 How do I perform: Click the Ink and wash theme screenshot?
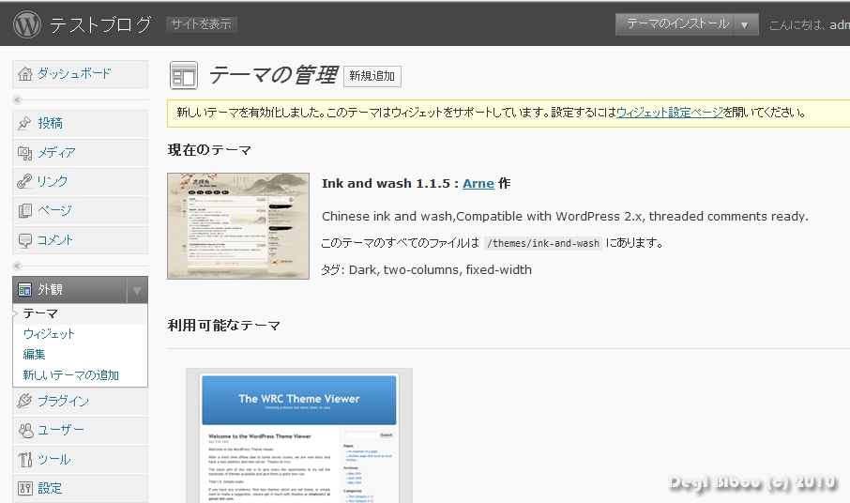coord(238,226)
